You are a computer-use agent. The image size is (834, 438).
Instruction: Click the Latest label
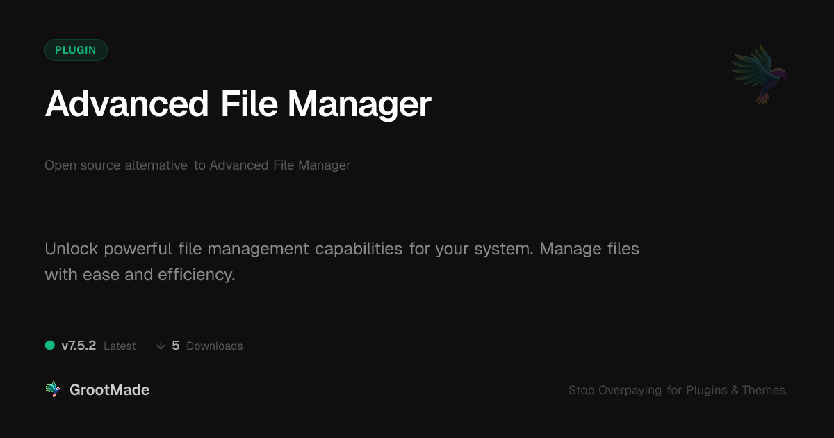coord(120,346)
